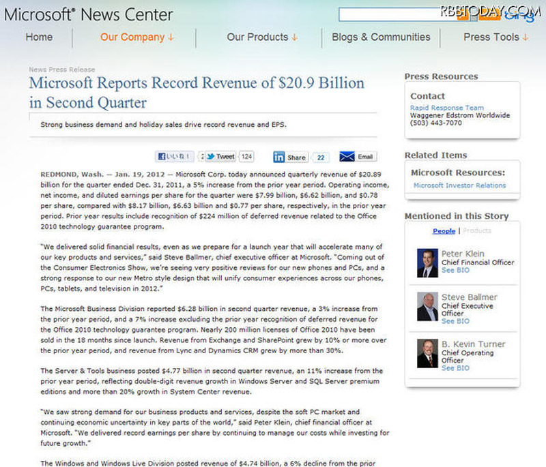Open Microsoft Investor Relations link
Image resolution: width=546 pixels, height=467 pixels.
[x=459, y=185]
